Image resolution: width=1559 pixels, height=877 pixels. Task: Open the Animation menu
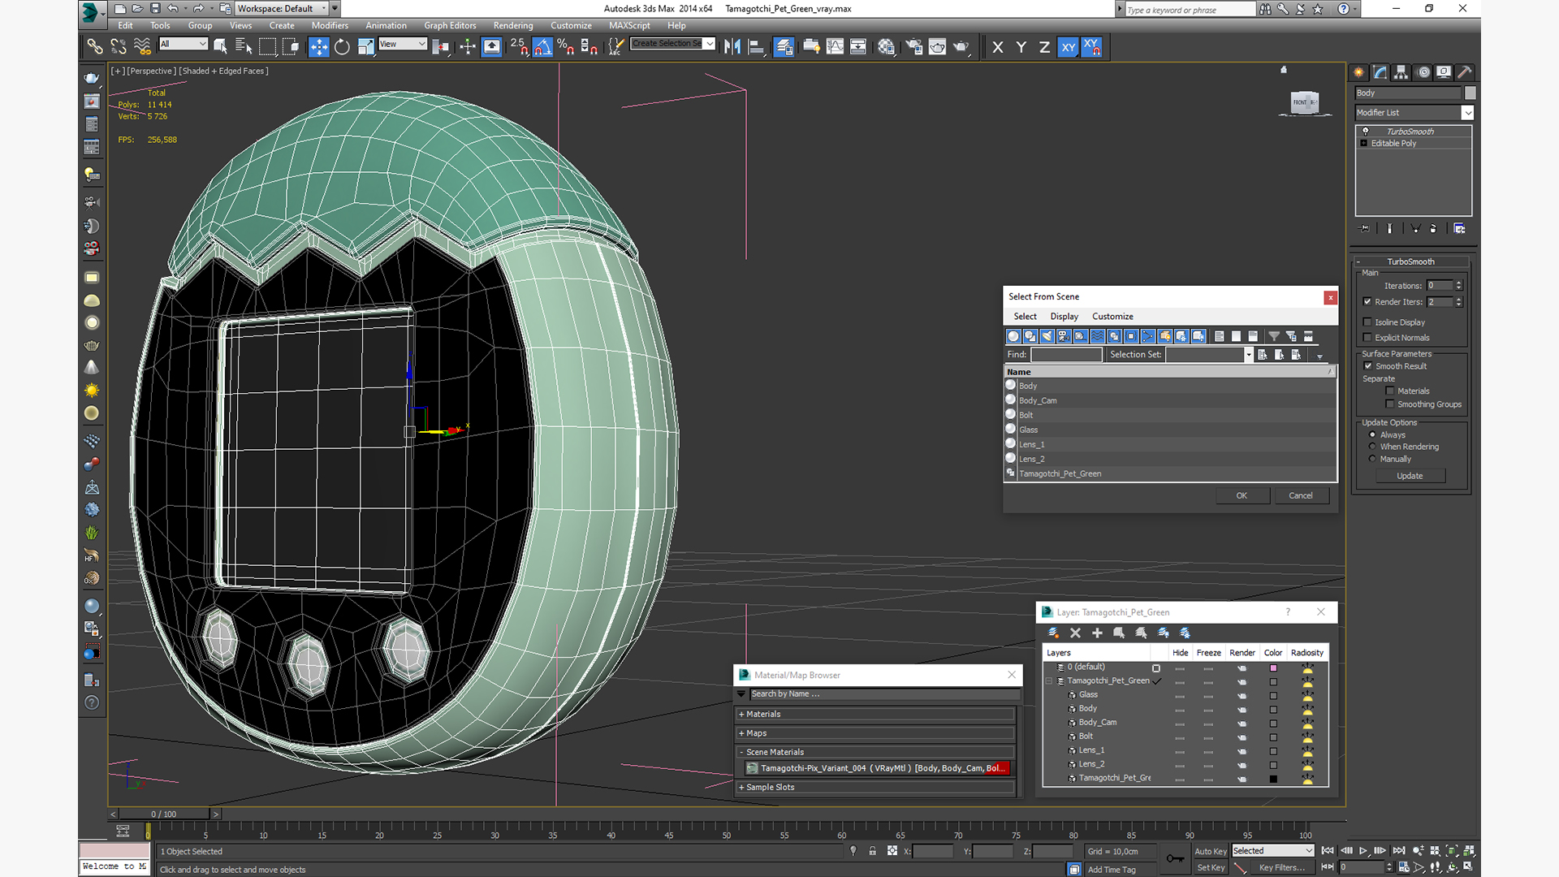pos(386,25)
